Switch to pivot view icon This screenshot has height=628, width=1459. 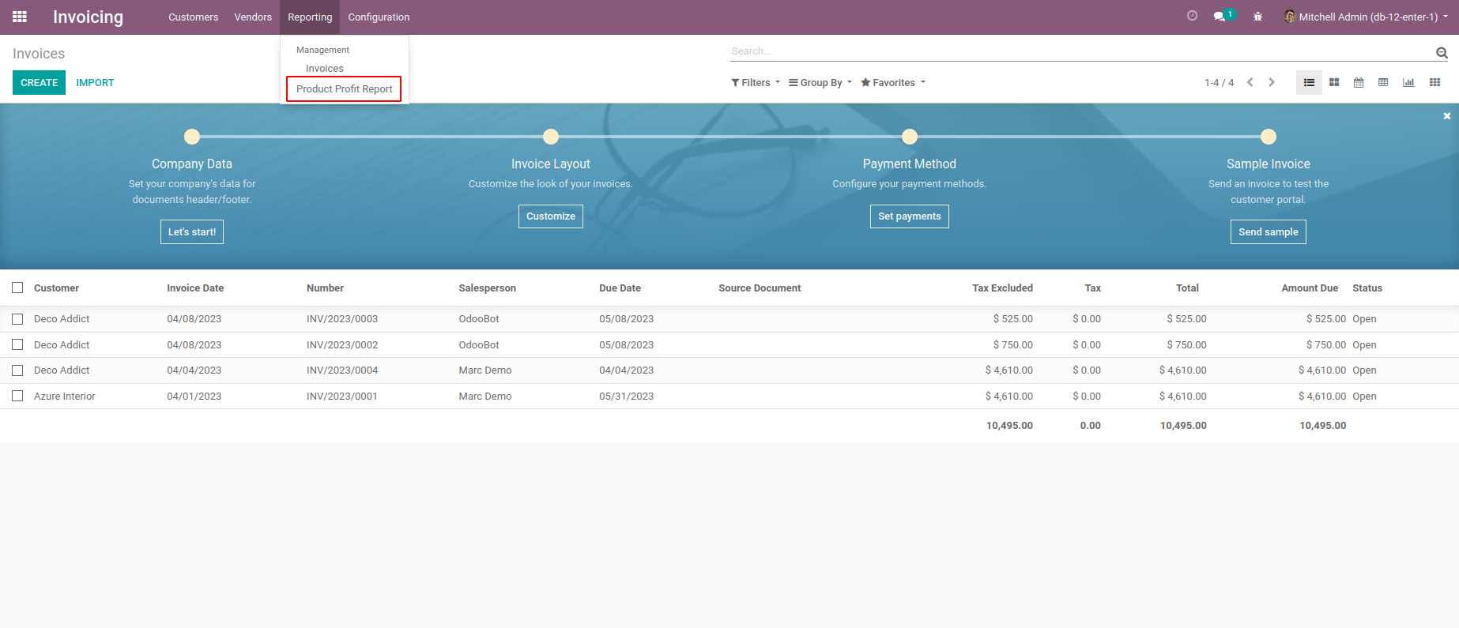coord(1383,82)
